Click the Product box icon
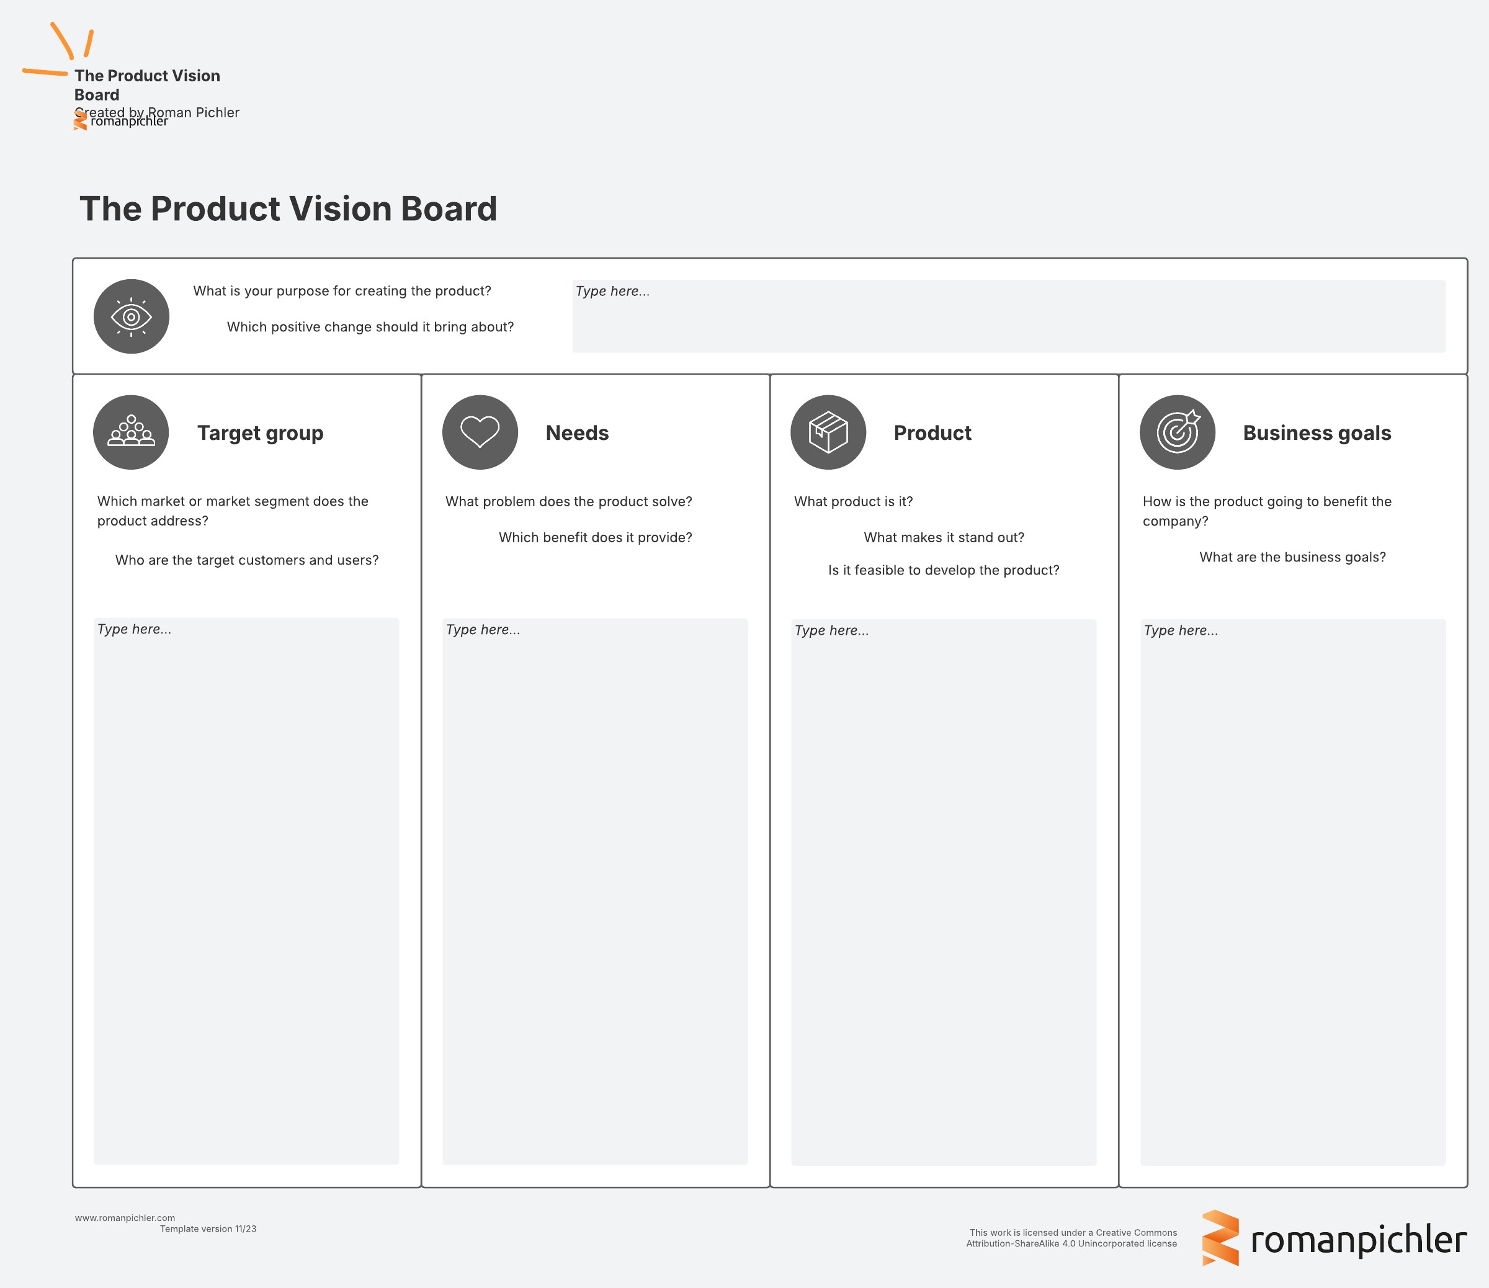This screenshot has height=1288, width=1489. coord(828,432)
